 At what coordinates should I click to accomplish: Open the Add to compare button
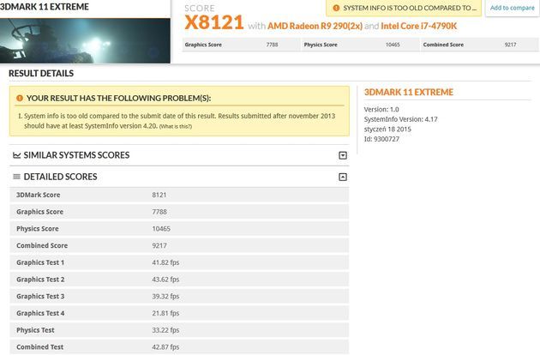tap(512, 8)
